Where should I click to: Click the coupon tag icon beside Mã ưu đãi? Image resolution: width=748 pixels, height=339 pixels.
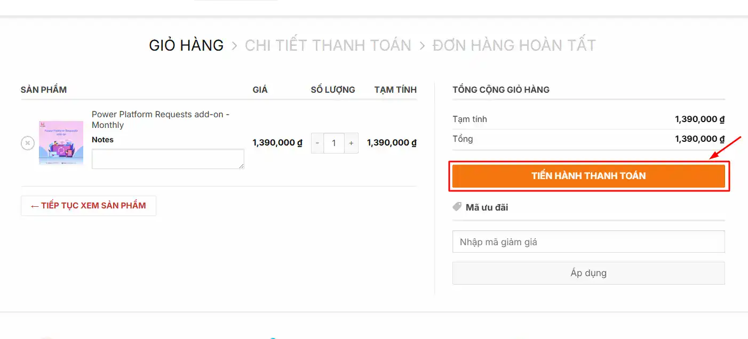[457, 207]
